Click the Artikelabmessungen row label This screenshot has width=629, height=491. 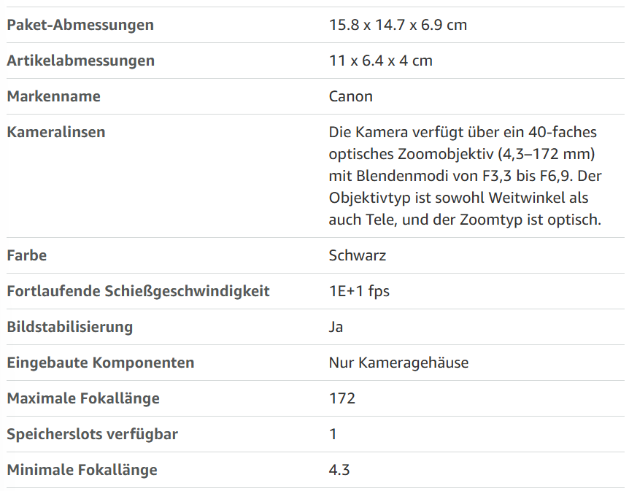80,61
